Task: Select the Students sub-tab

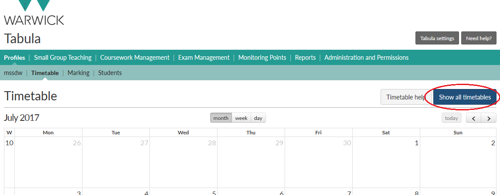Action: click(x=110, y=73)
